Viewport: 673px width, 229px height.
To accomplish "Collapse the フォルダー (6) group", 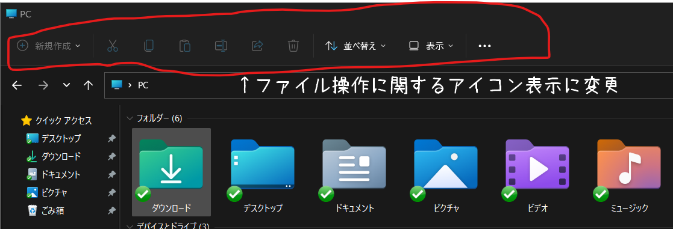I will (130, 118).
